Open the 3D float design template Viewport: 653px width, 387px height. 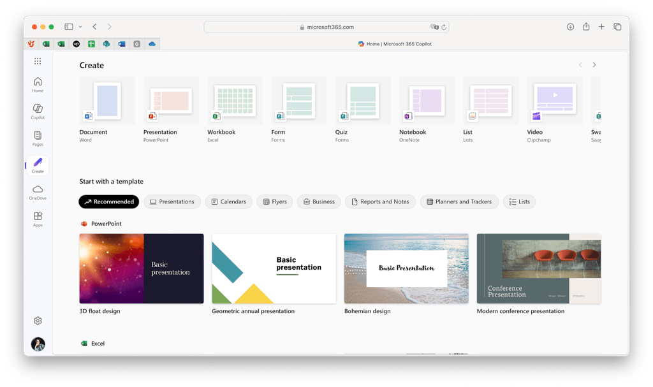(142, 268)
